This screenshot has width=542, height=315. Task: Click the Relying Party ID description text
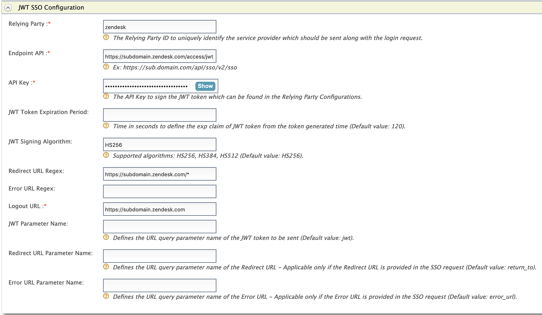268,38
